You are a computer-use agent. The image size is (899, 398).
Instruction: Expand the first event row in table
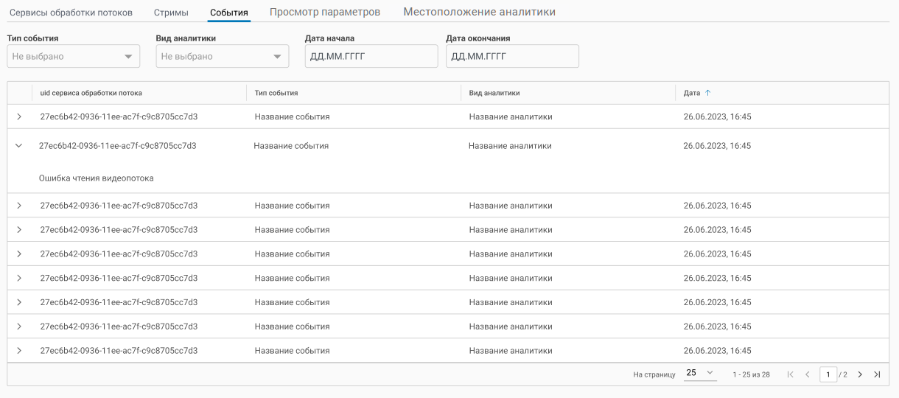(x=19, y=116)
